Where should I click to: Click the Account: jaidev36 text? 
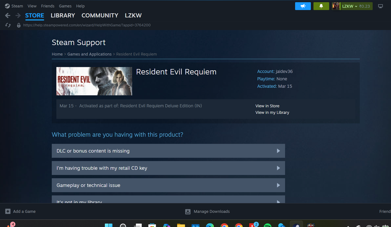pos(275,72)
